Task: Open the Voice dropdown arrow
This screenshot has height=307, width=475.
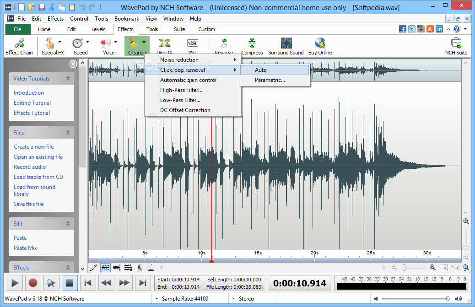Action: coord(115,42)
